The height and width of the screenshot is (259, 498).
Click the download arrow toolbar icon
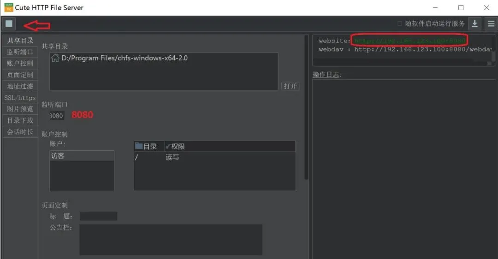[x=474, y=24]
